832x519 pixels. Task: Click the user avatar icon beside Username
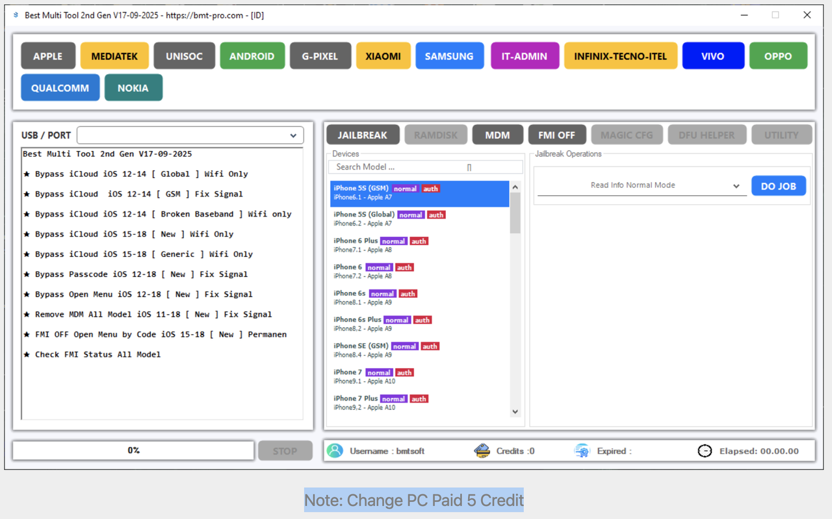pos(335,451)
